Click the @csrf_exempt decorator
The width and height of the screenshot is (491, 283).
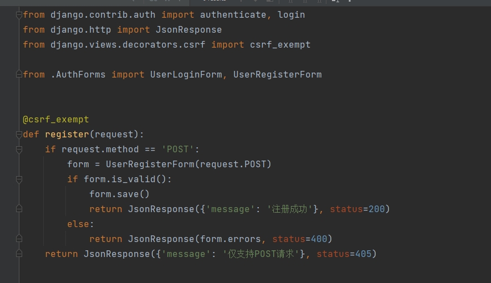point(55,120)
